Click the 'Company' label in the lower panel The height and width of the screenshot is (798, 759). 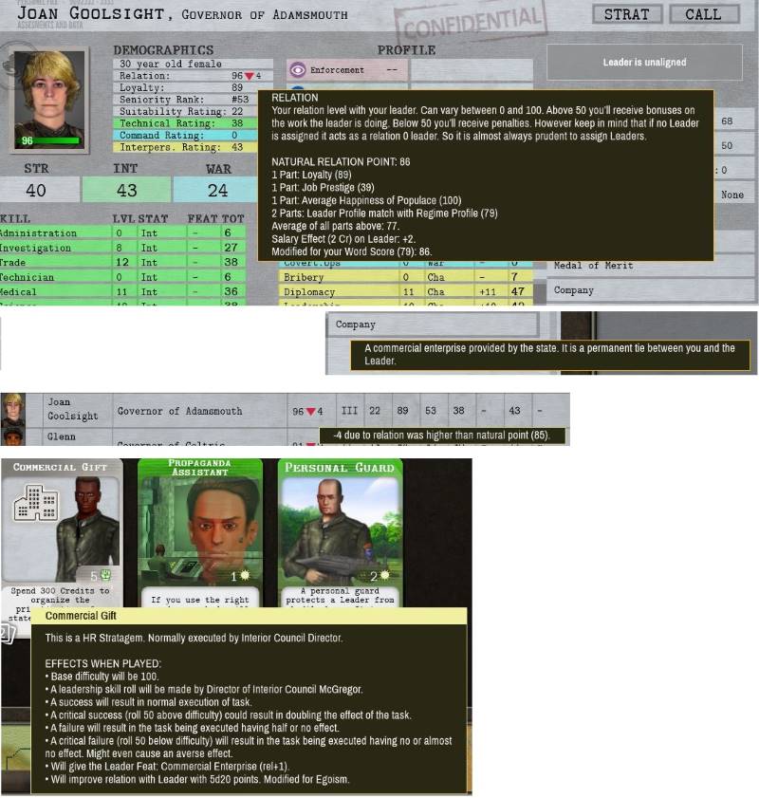pyautogui.click(x=355, y=325)
